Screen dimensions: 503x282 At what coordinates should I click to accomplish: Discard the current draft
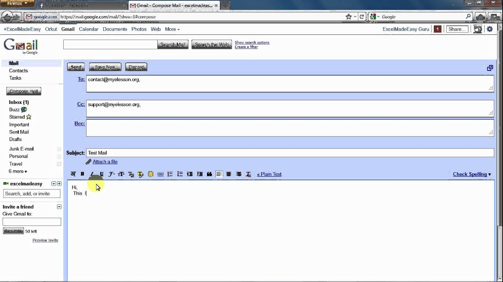pos(136,67)
